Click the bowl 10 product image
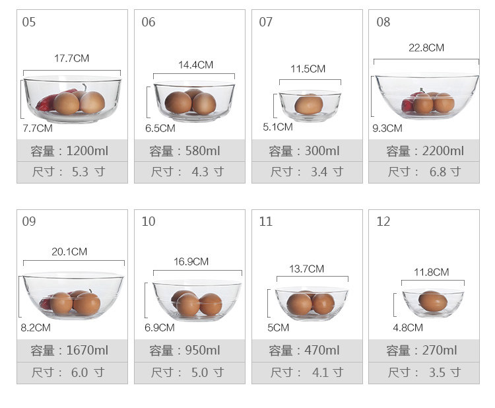 tap(196, 301)
